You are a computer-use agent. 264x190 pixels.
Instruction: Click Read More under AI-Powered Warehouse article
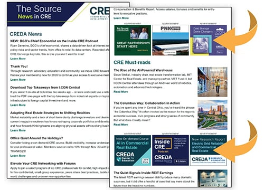point(121,92)
